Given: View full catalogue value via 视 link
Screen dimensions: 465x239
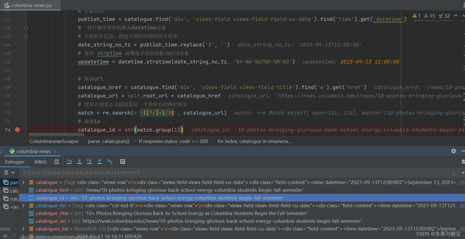Looking at the screenshot, I should point(462,182).
